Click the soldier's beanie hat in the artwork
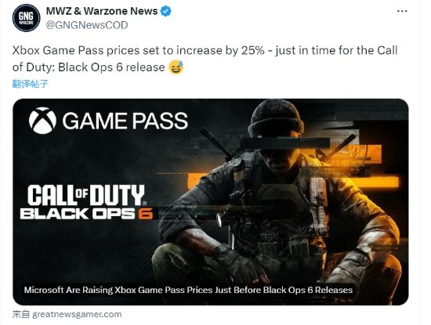The height and width of the screenshot is (325, 431). point(276,118)
